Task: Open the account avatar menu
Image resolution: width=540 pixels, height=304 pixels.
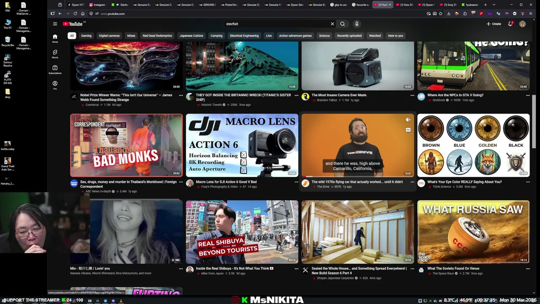Action: [522, 24]
